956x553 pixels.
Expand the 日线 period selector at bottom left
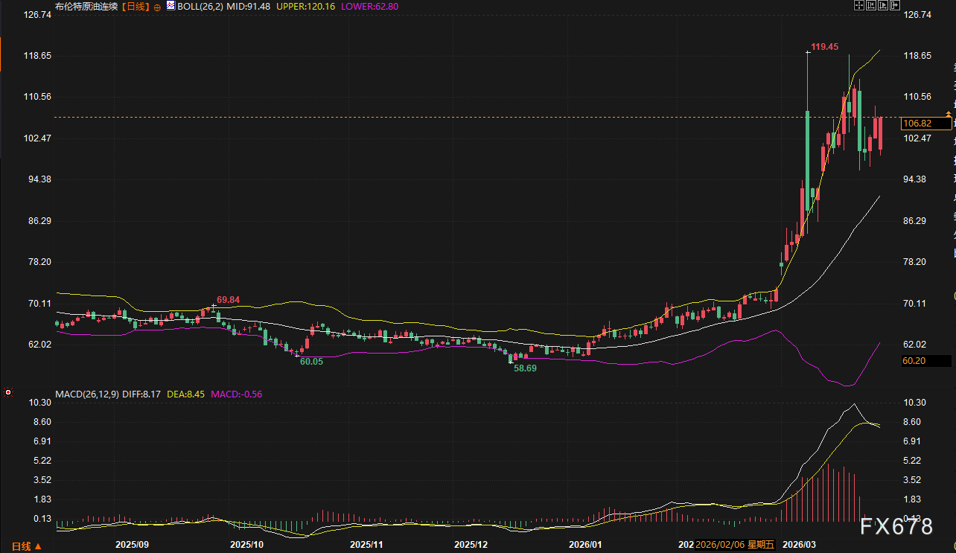(26, 546)
